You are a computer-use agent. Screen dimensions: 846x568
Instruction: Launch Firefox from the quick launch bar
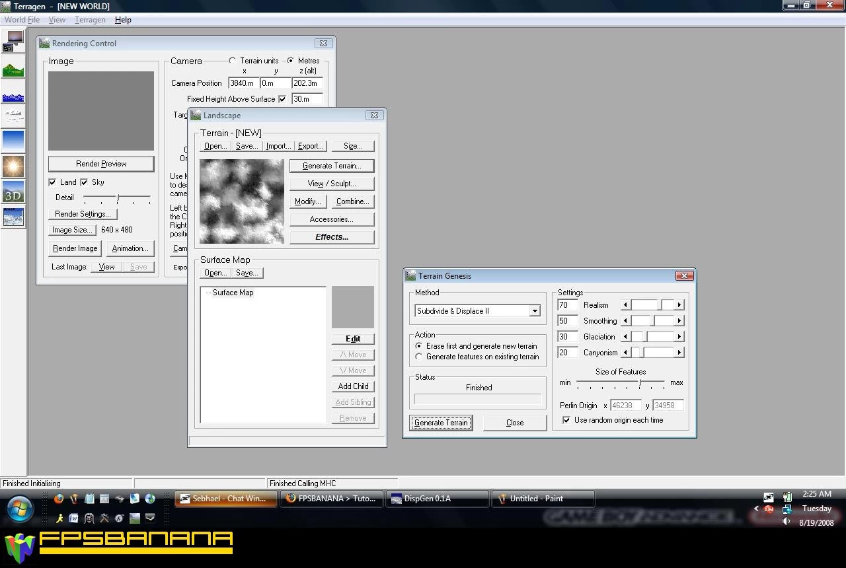tap(59, 499)
